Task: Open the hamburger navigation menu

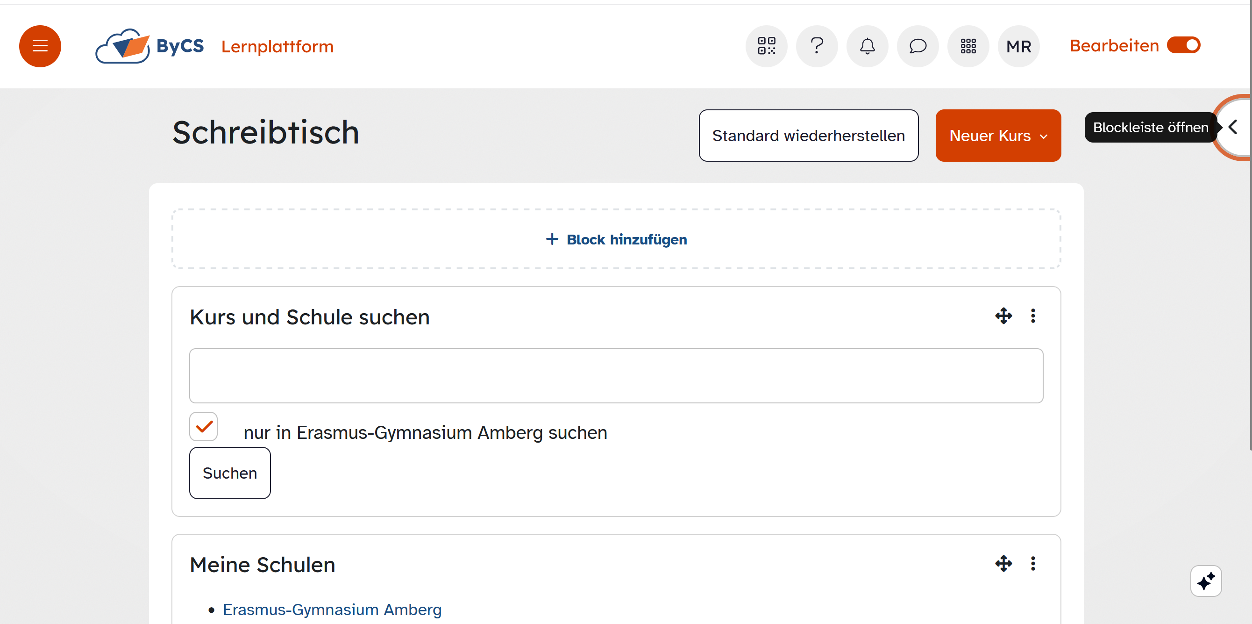Action: tap(40, 46)
